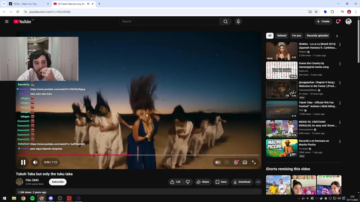The image size is (360, 202).
Task: Open more actions ellipsis under video
Action: pos(258,182)
